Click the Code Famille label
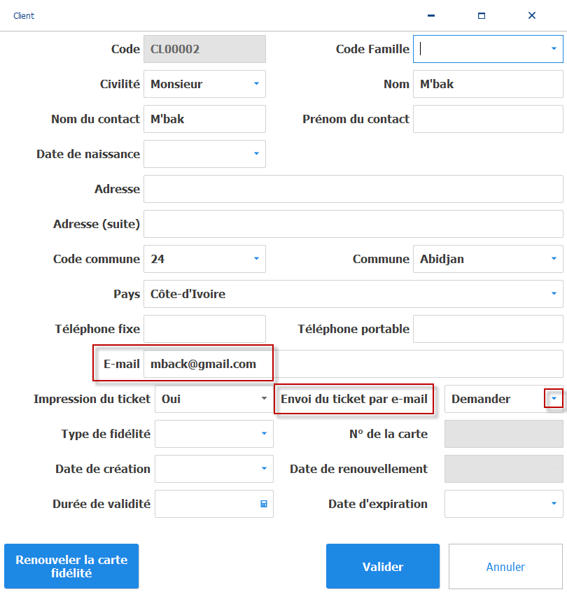Screen dimensions: 567x592 [x=372, y=49]
